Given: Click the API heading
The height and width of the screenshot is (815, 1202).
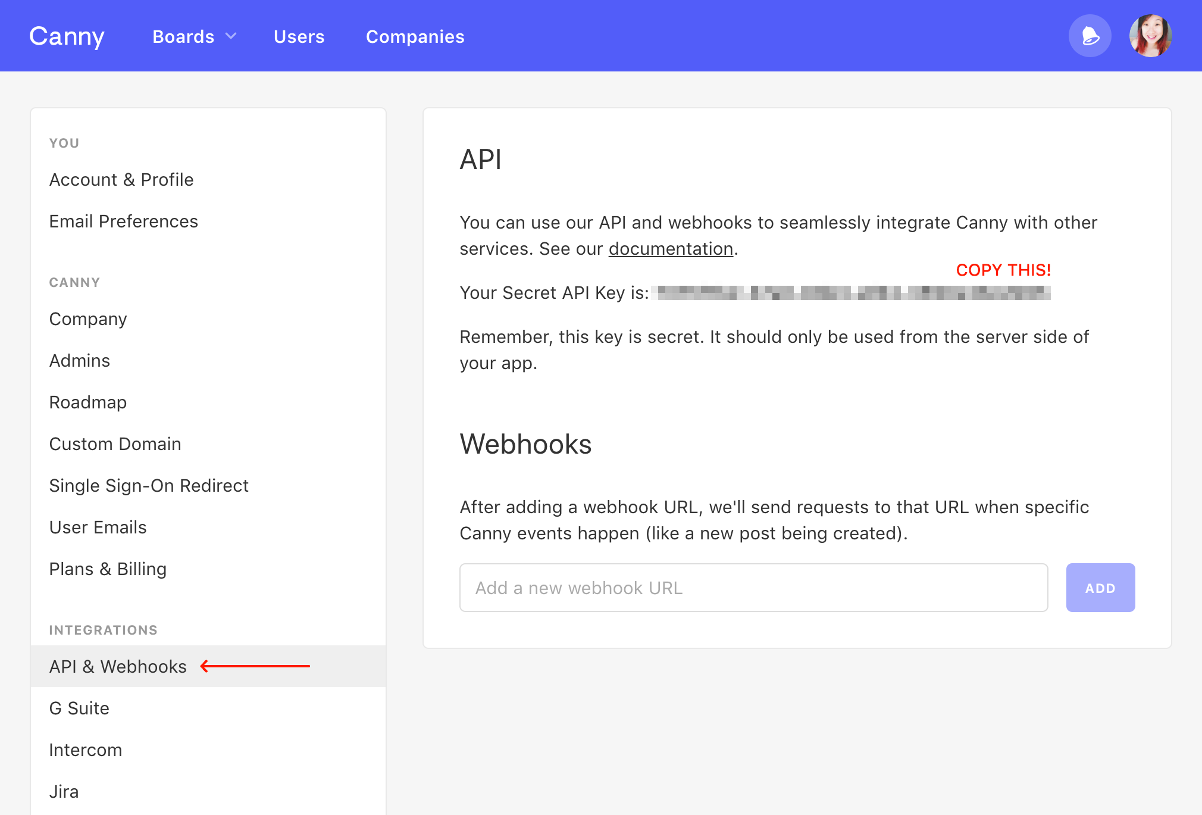Looking at the screenshot, I should pos(481,160).
